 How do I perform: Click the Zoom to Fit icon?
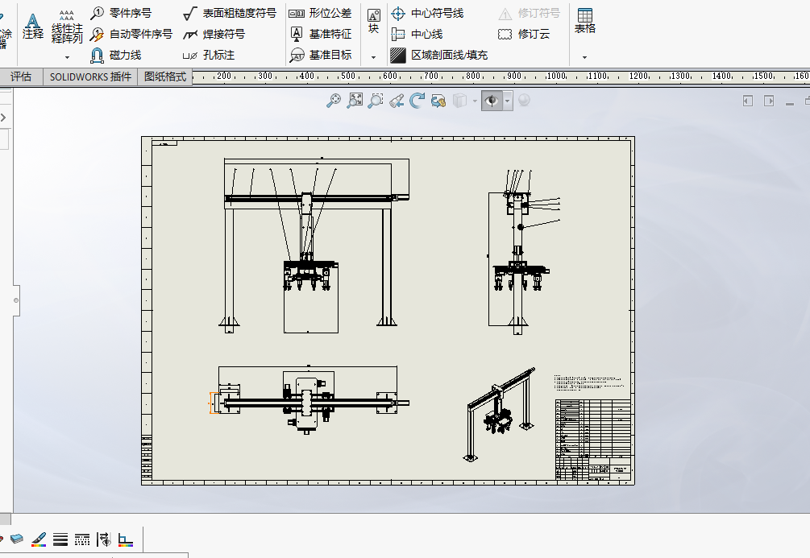355,100
